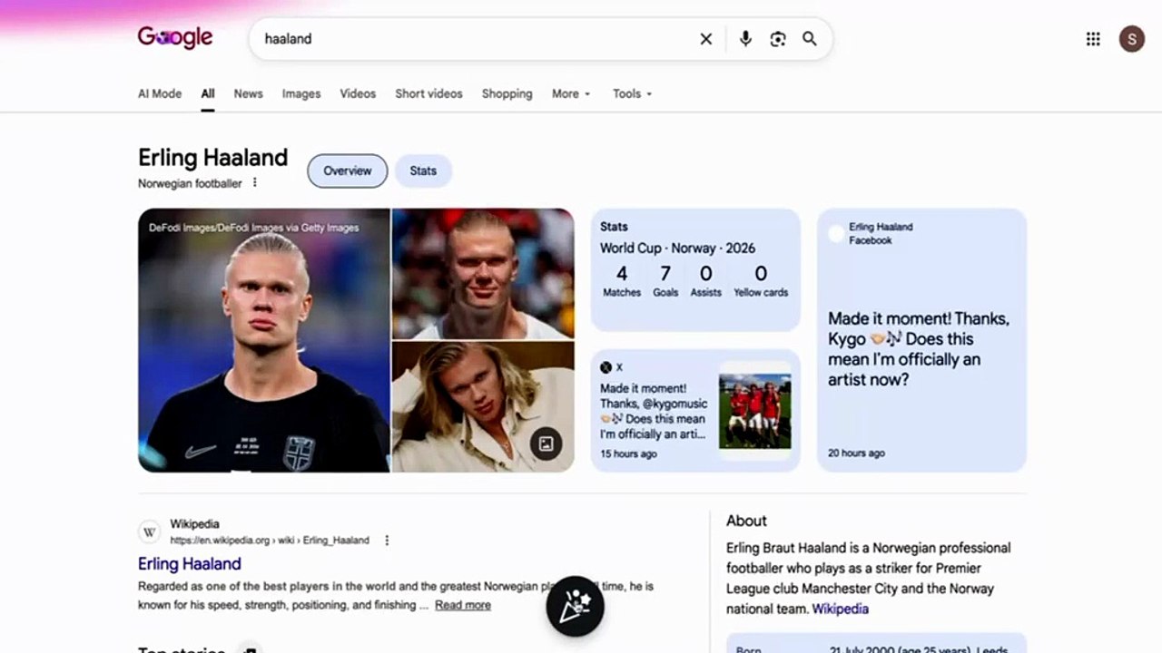Click the Wikipedia favicon in the result

(x=150, y=531)
